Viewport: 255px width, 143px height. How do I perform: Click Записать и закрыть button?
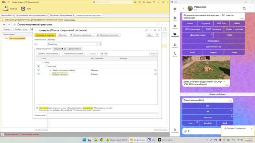click(x=45, y=35)
